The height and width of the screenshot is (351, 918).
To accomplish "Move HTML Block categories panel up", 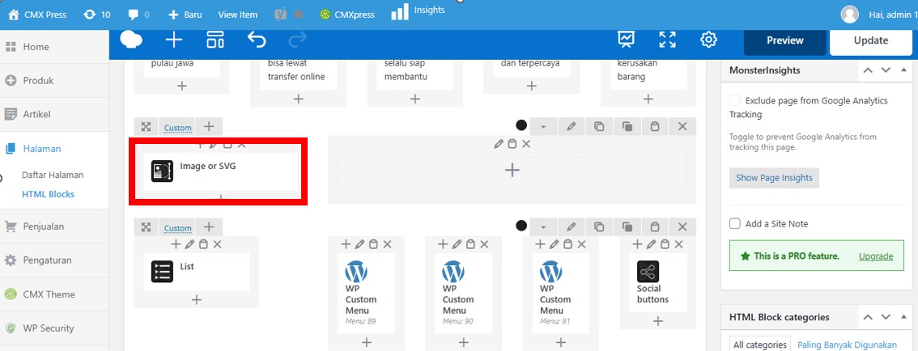I will pyautogui.click(x=868, y=317).
